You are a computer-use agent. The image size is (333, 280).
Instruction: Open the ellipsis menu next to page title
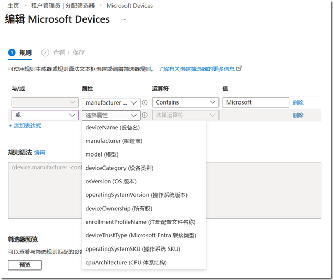click(123, 19)
